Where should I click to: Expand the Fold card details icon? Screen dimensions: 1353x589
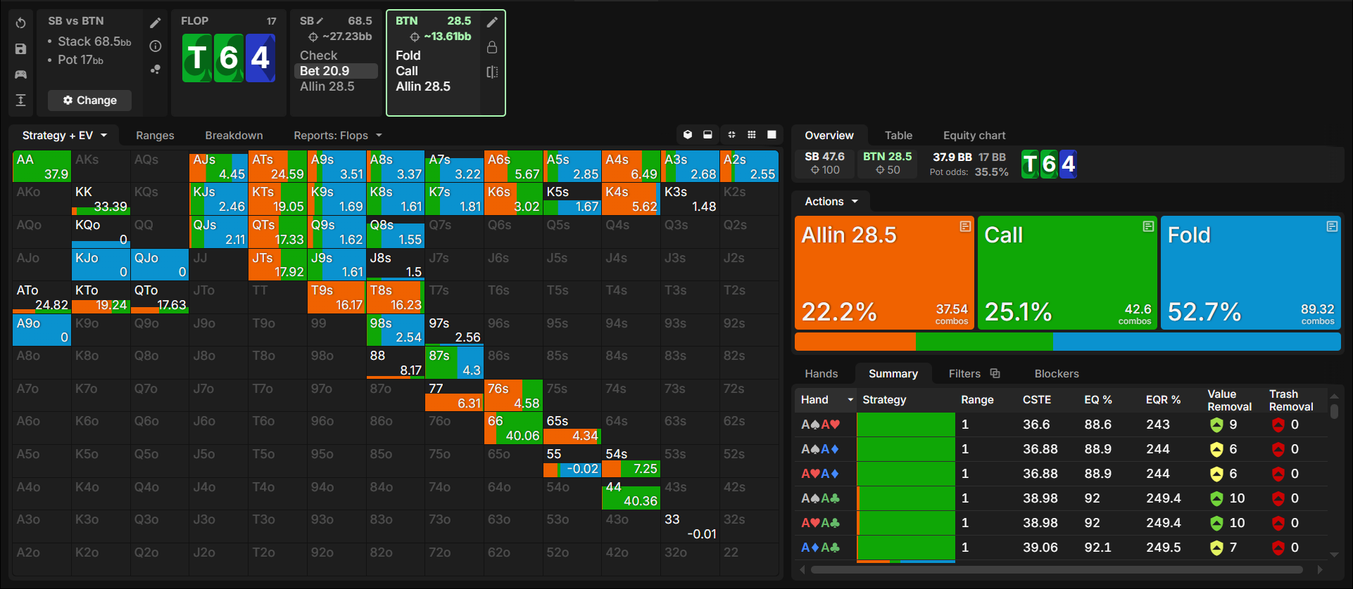pos(1332,226)
